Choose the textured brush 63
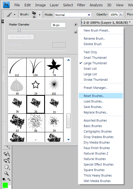 click(x=17, y=123)
